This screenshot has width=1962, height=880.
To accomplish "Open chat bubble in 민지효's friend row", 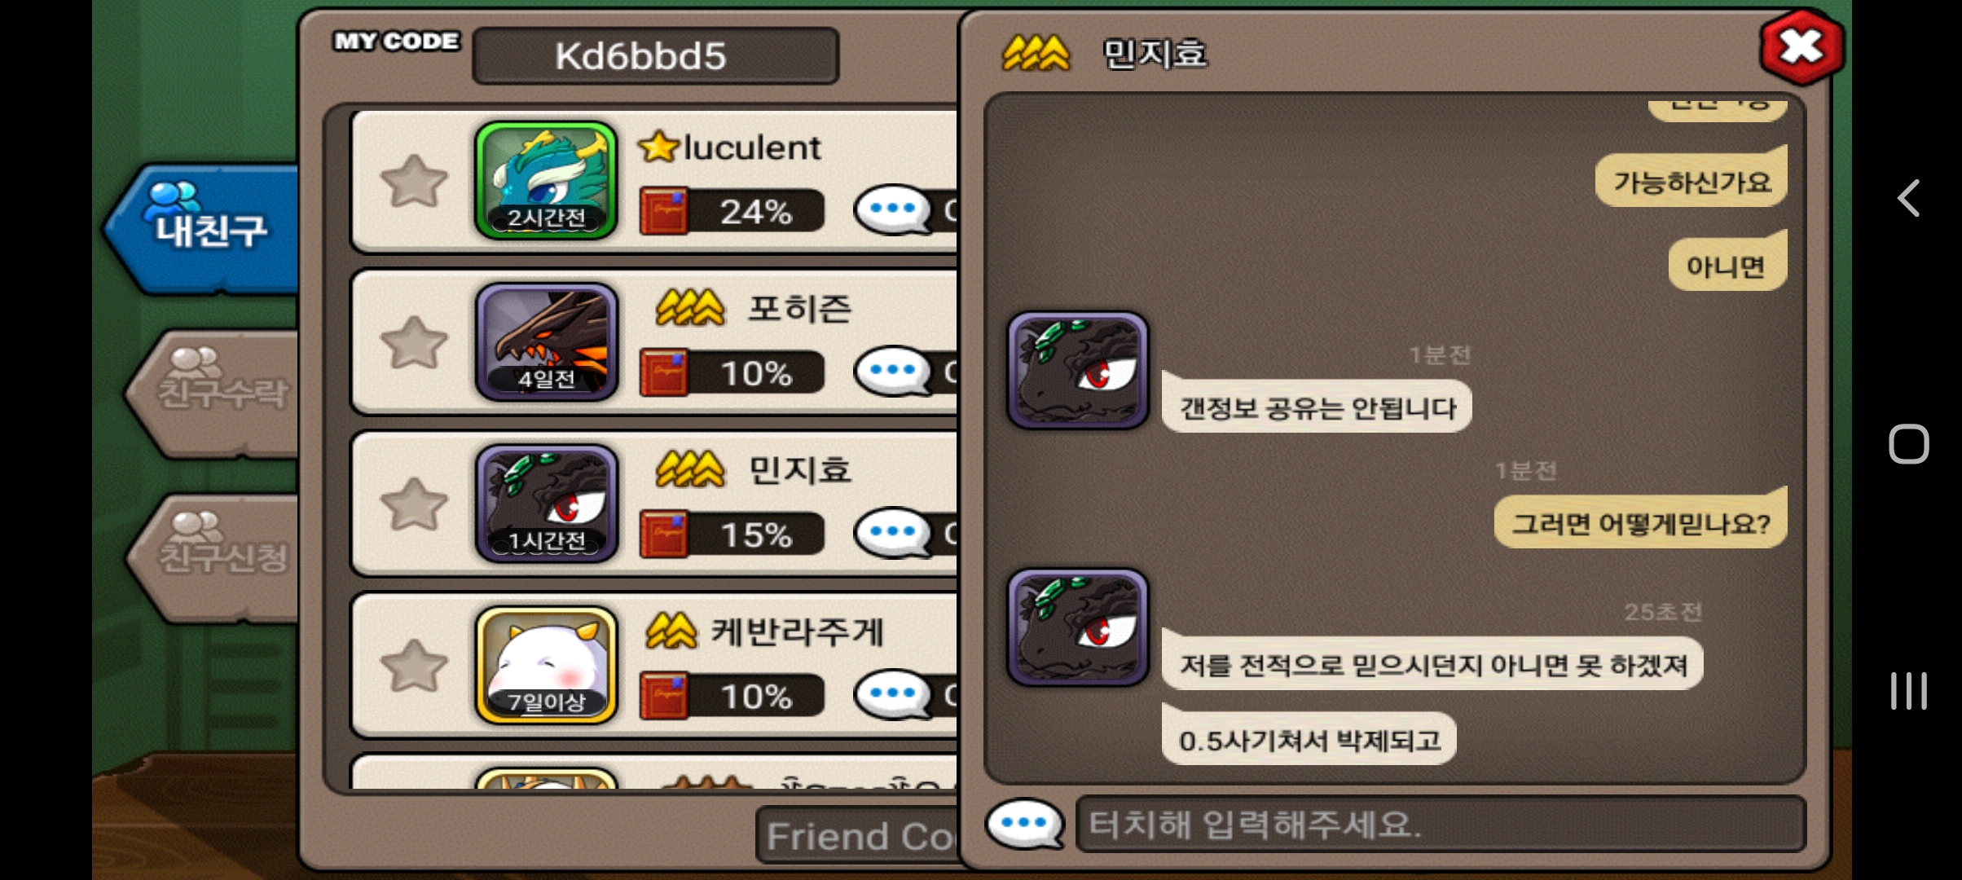I will (x=893, y=533).
